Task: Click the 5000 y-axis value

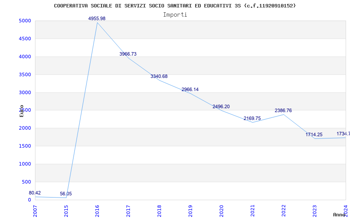Action: coord(25,21)
